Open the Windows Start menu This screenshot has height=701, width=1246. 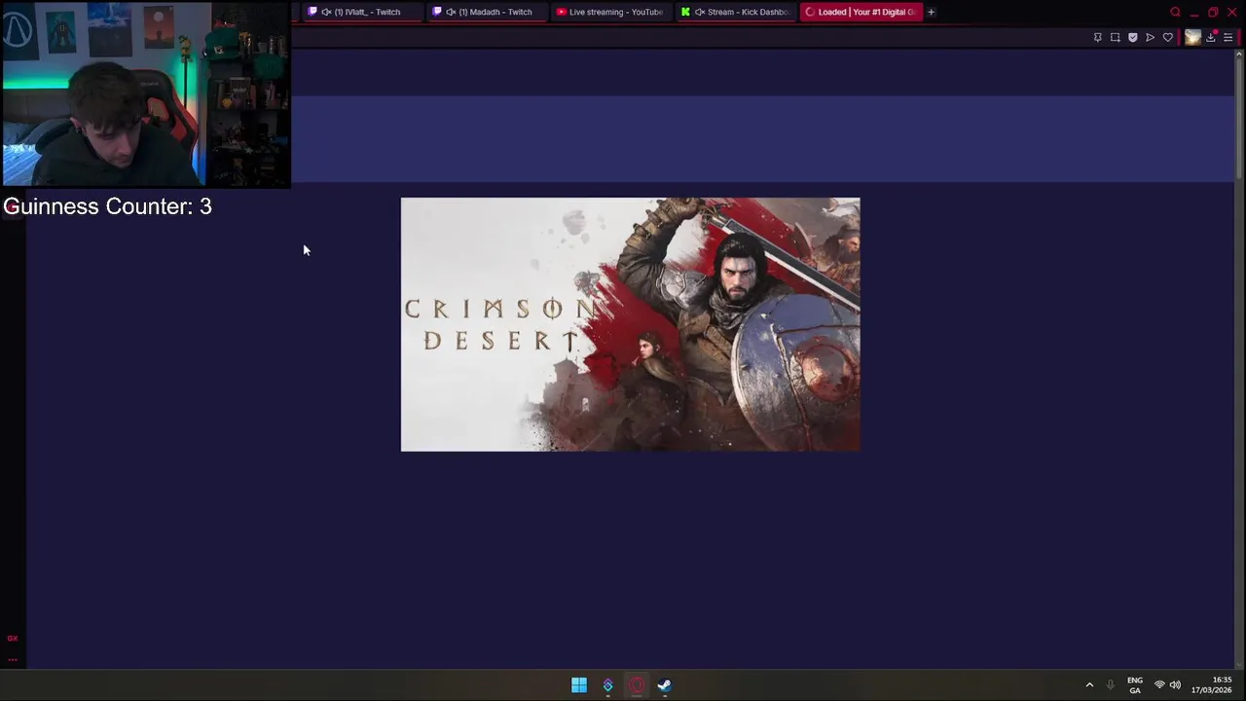pos(579,685)
